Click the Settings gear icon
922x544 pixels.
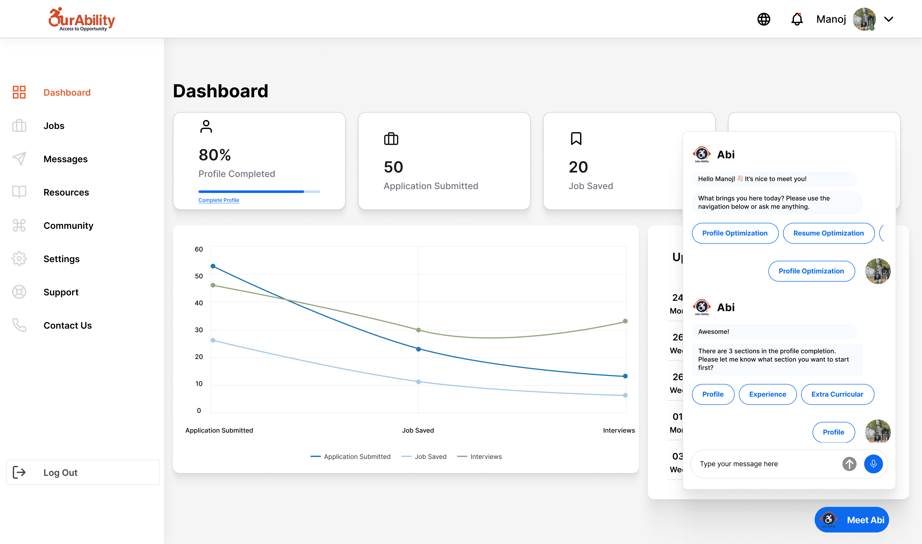pyautogui.click(x=19, y=259)
